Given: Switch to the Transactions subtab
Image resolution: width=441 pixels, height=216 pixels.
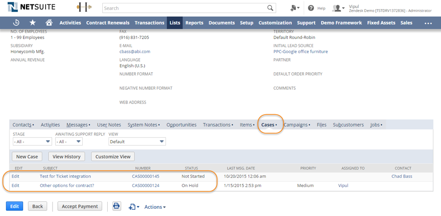Looking at the screenshot, I should (218, 125).
